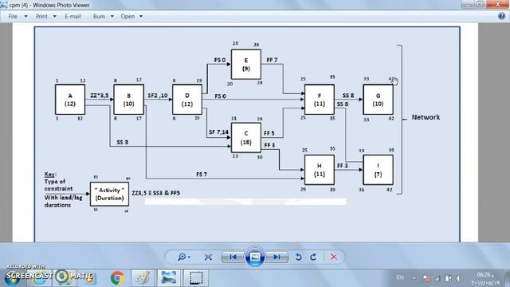Click the 'ZZ*3,5' constraint label
Screen dimensions: 510x287
click(99, 96)
